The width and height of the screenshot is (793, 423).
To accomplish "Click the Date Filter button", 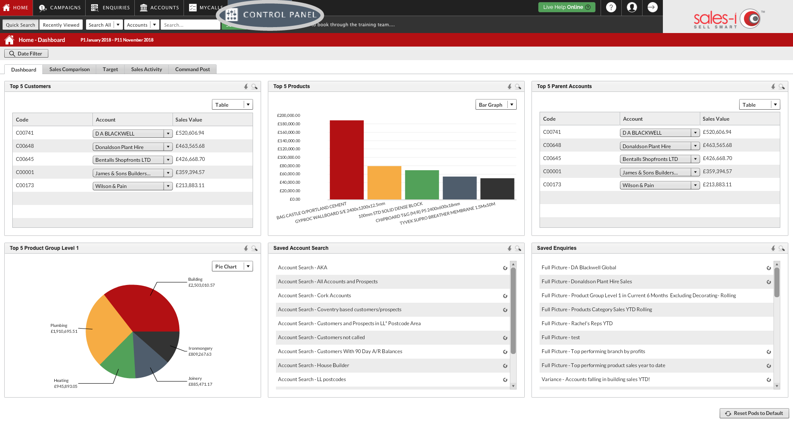I will (x=26, y=54).
